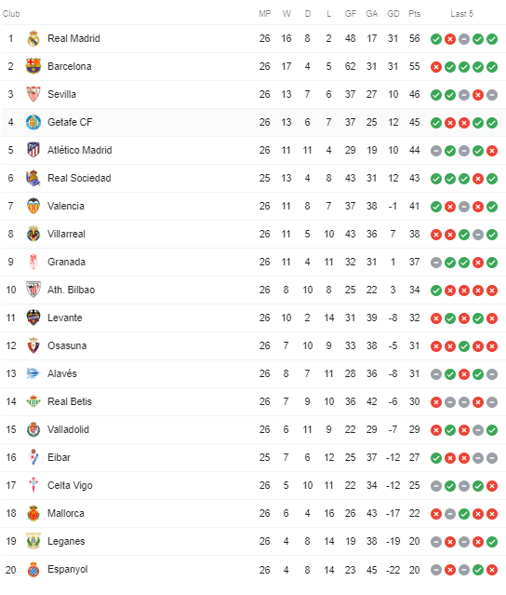Click the Club column header

click(11, 14)
